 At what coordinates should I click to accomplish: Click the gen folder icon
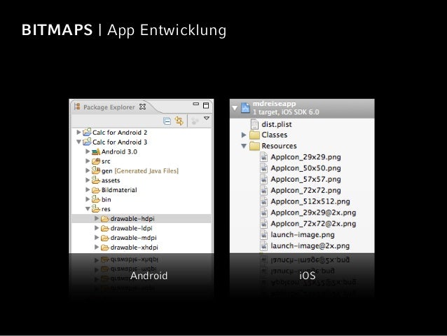(96, 170)
